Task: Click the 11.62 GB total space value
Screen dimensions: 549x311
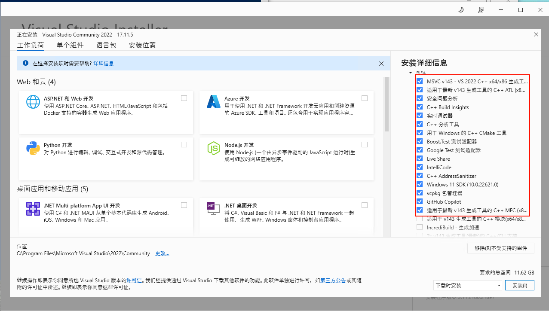Action: pyautogui.click(x=524, y=272)
